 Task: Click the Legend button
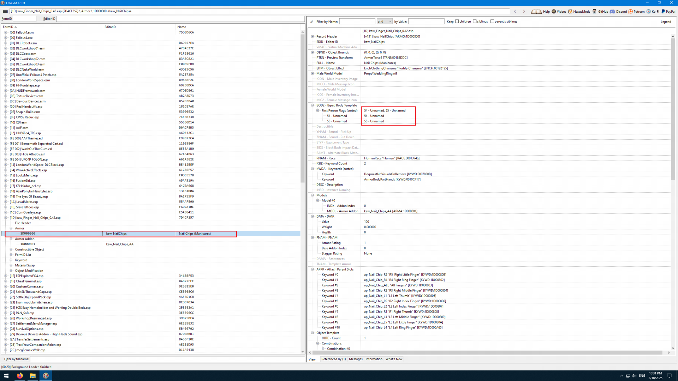666,22
